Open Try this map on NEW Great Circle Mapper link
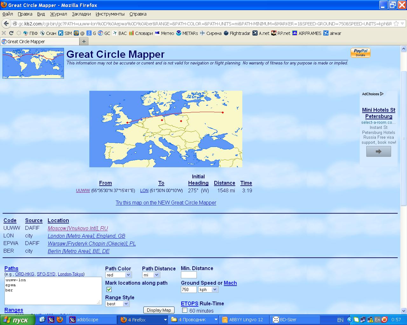The height and width of the screenshot is (325, 407). point(166,202)
